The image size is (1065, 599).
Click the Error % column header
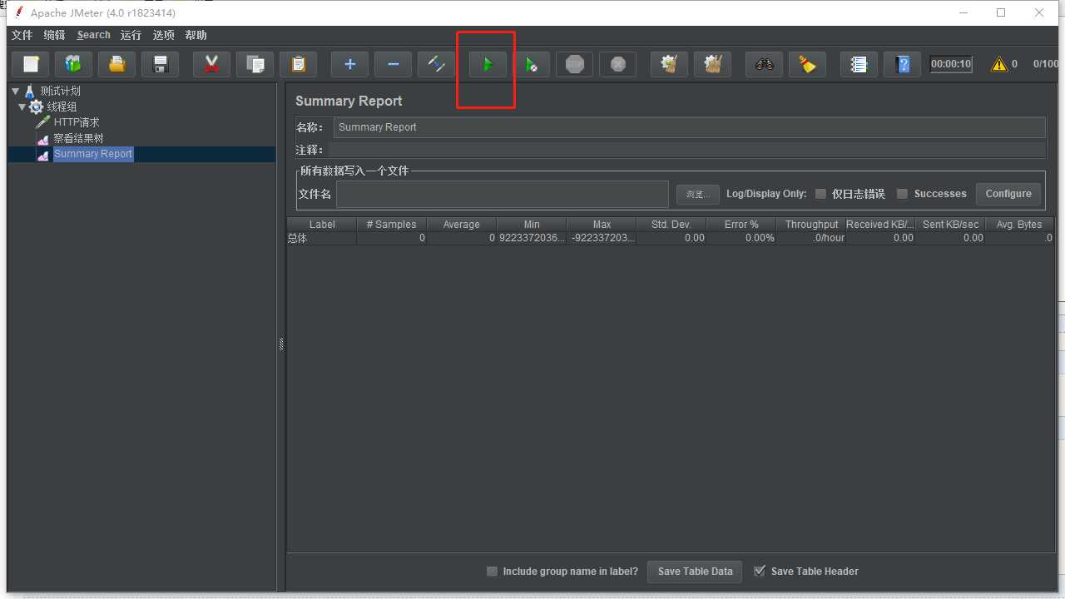(x=741, y=225)
